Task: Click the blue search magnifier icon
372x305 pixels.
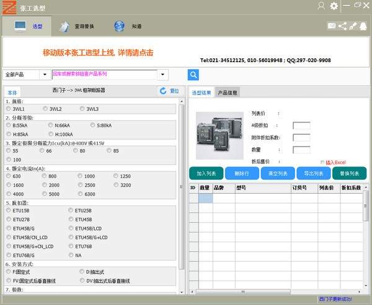Action: 193,75
